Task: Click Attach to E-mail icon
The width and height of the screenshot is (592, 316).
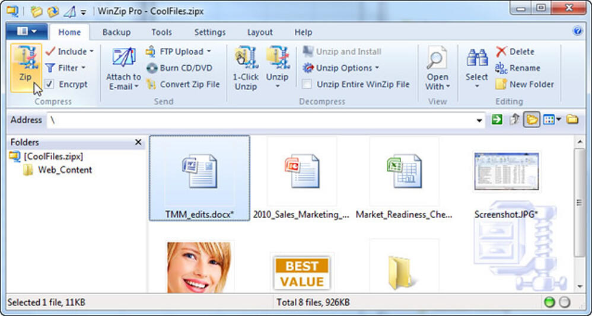Action: pyautogui.click(x=123, y=58)
